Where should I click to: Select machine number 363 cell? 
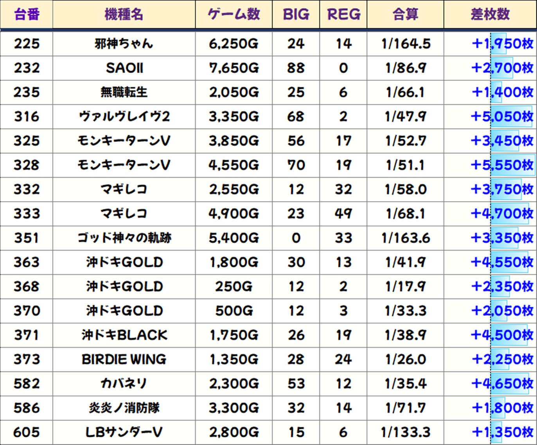(27, 262)
